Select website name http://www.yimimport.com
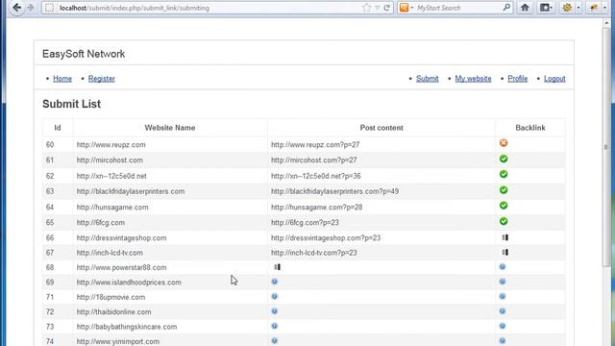This screenshot has width=615, height=346. click(x=117, y=342)
